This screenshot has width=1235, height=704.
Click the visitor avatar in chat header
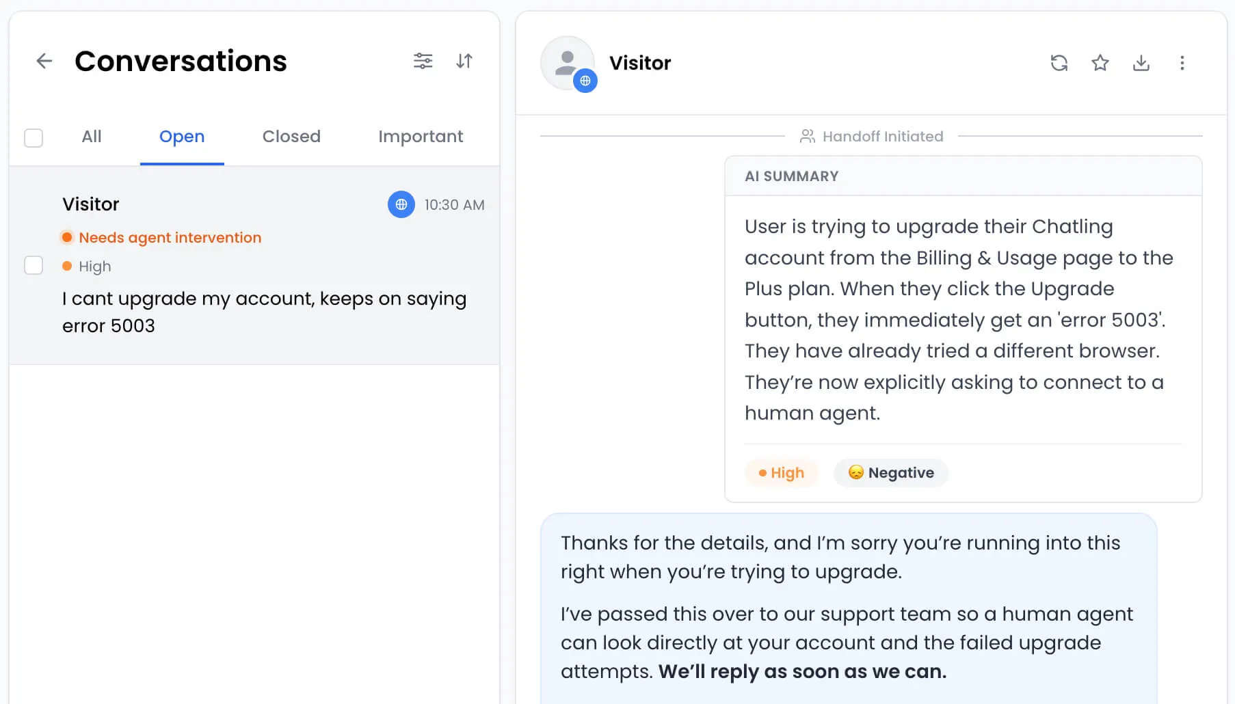click(x=568, y=63)
